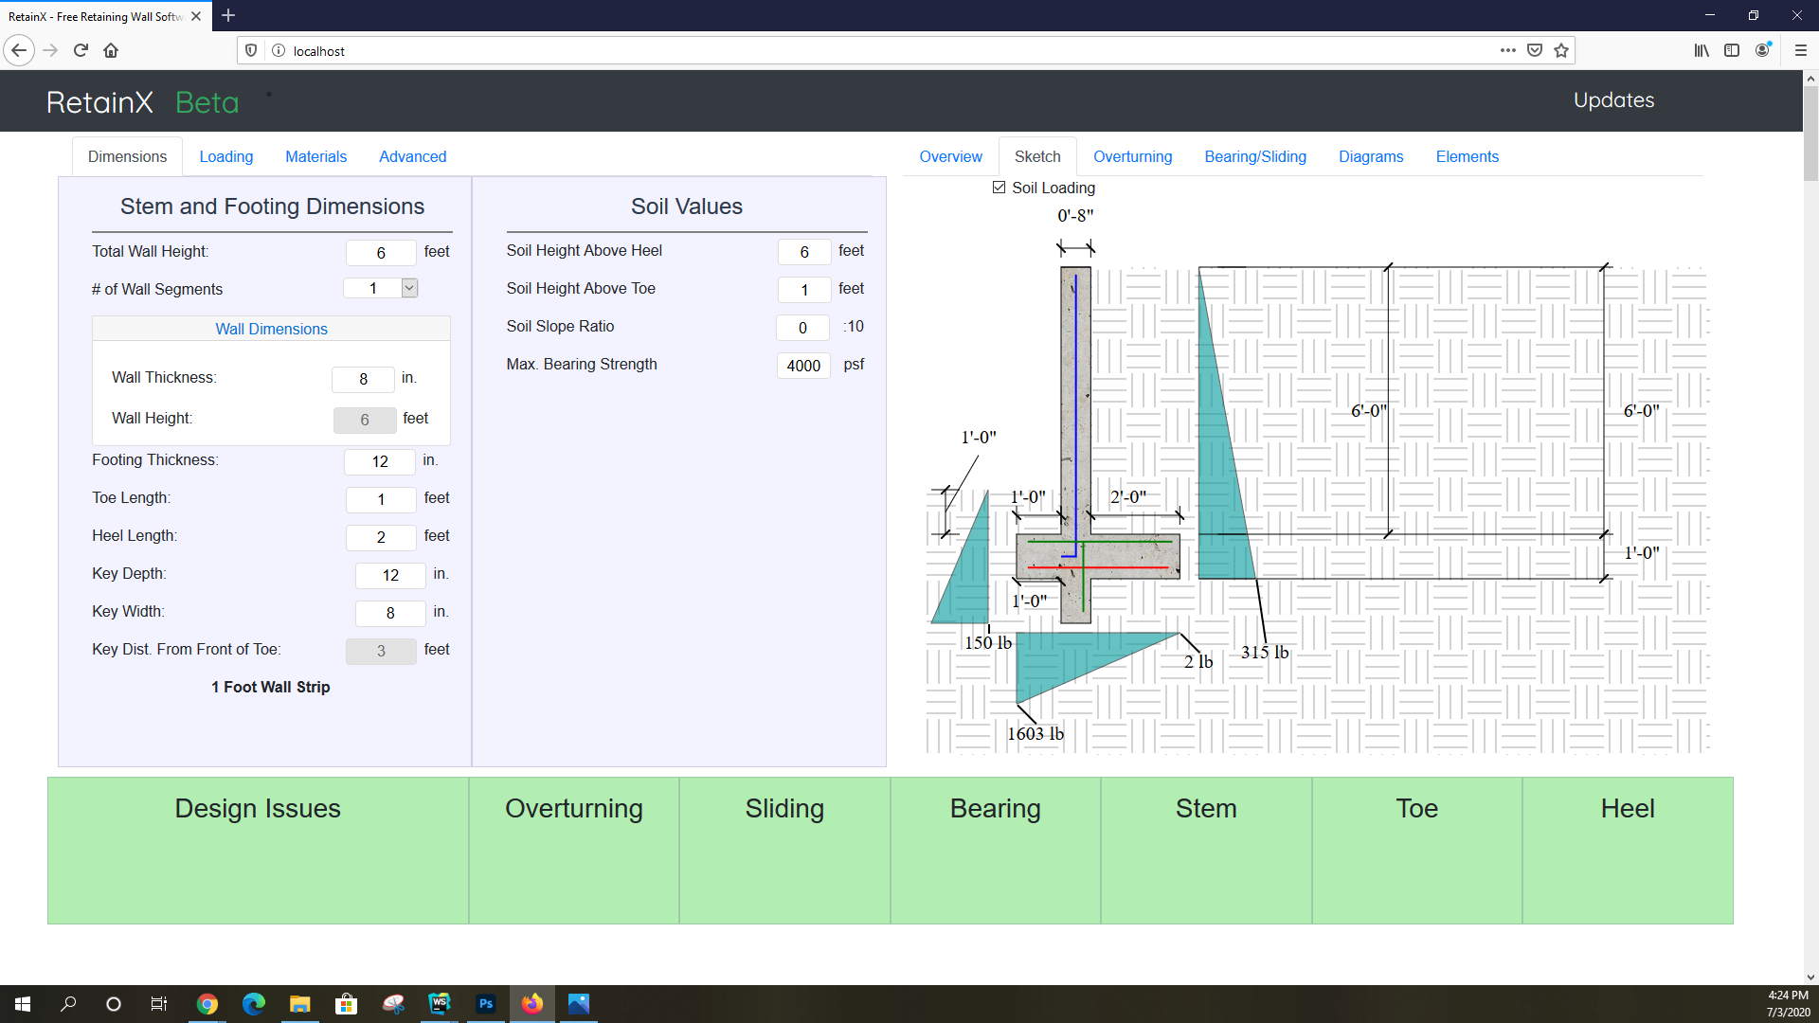The height and width of the screenshot is (1023, 1819).
Task: Switch to the Loading tab
Action: (x=225, y=156)
